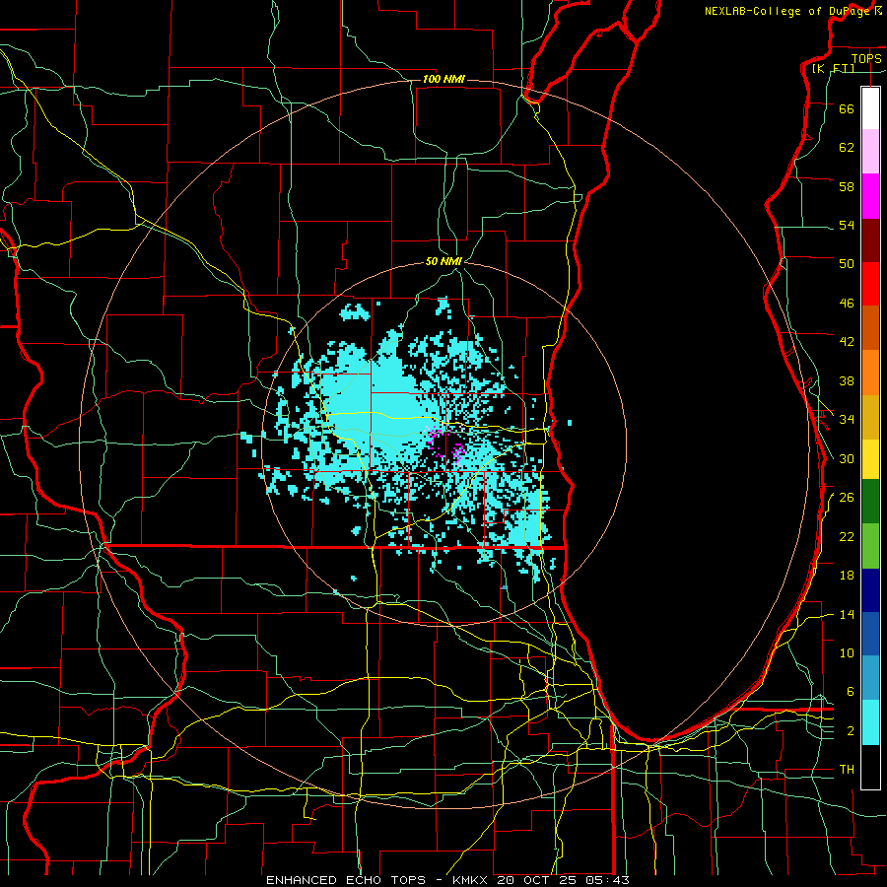Click the legend value "30"
Screen dimensions: 887x887
tap(847, 458)
